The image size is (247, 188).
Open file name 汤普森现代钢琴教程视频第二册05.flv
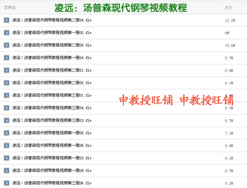coord(52,45)
